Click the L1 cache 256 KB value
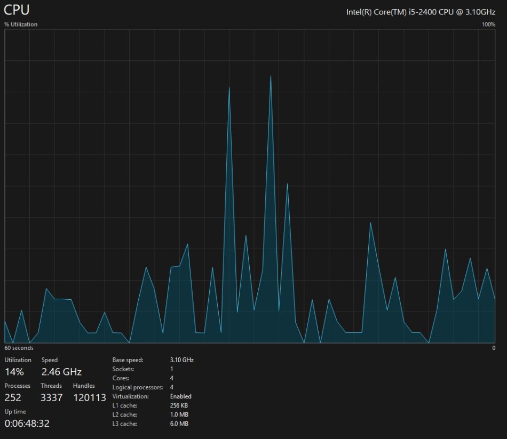Screen dimensions: 507x439 click(179, 405)
